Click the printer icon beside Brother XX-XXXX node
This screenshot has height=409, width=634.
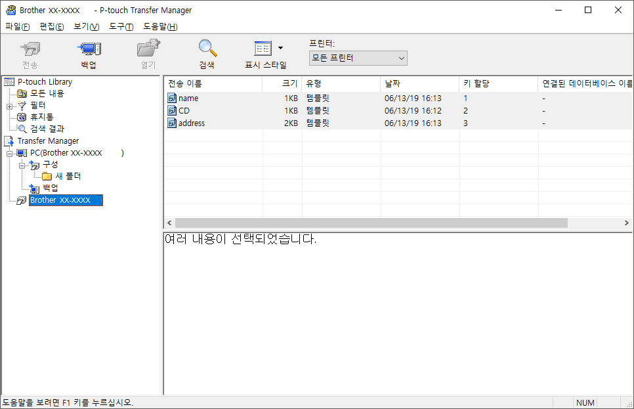pos(22,201)
